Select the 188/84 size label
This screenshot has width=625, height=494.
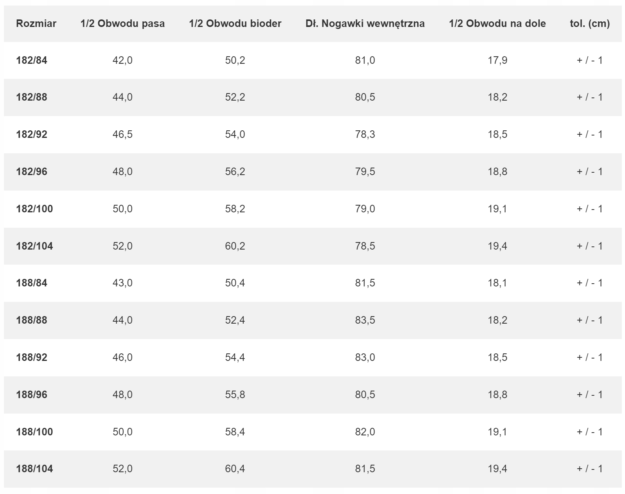[x=32, y=283]
